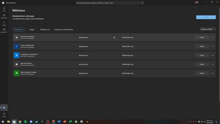Click the 'Actualizaciones y descargas' heading

pos(23,16)
